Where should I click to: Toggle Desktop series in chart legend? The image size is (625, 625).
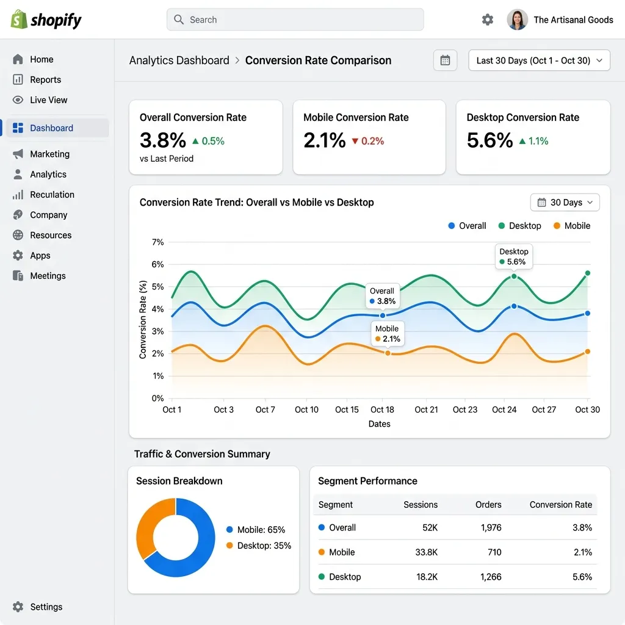[520, 226]
